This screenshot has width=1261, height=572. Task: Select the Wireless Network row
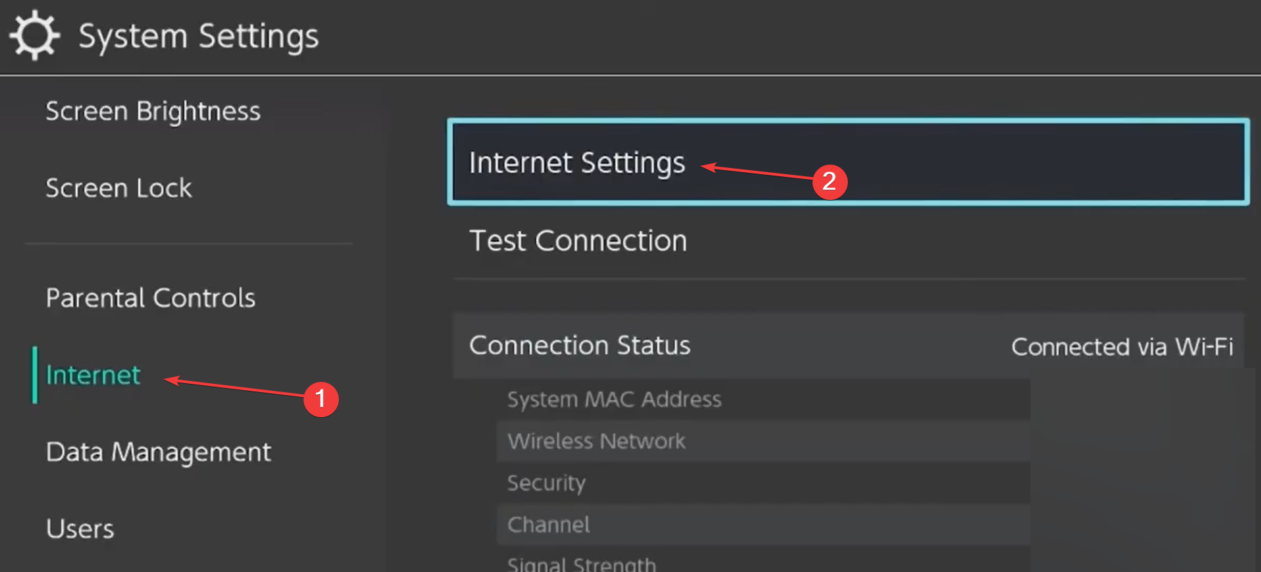pyautogui.click(x=763, y=441)
